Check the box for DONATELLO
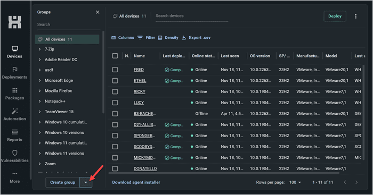The width and height of the screenshot is (373, 195). [115, 168]
